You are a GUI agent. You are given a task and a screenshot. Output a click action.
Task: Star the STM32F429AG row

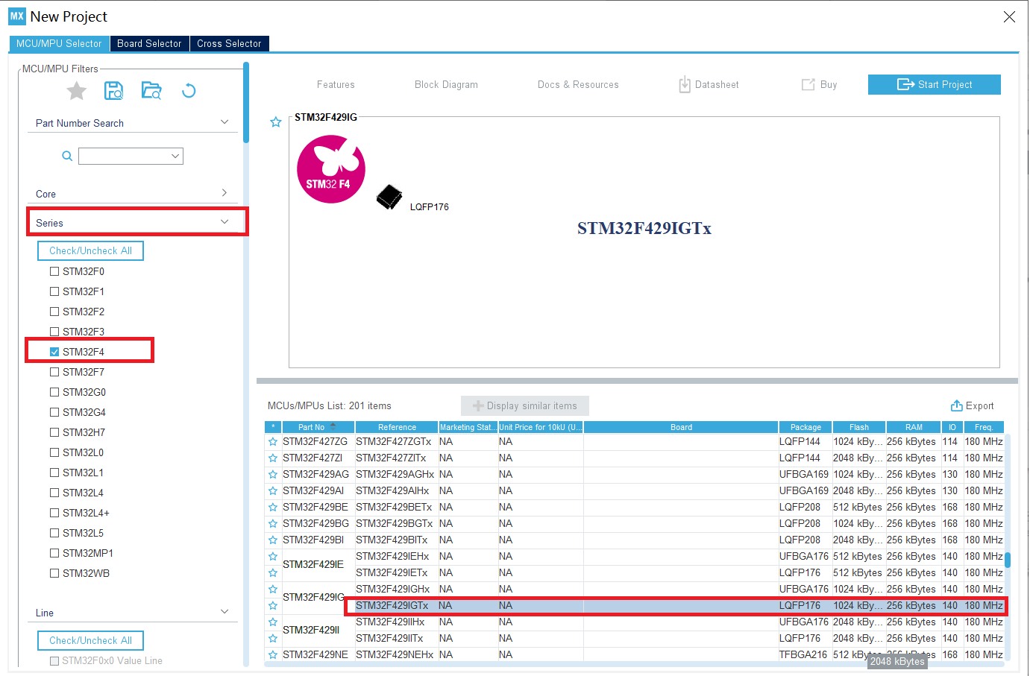[x=273, y=475]
